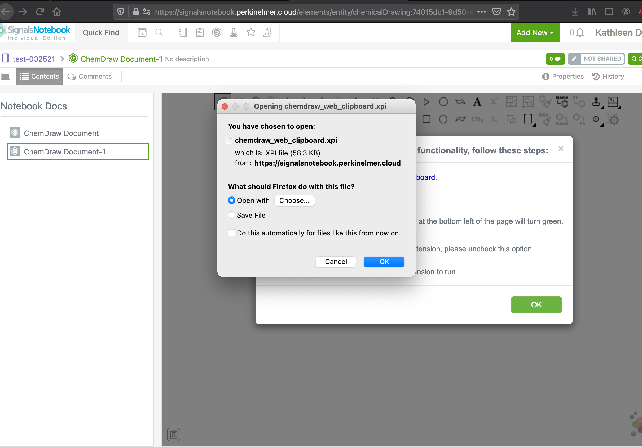This screenshot has height=447, width=642.
Task: Click the test-032521 breadcrumb link
Action: 34,59
